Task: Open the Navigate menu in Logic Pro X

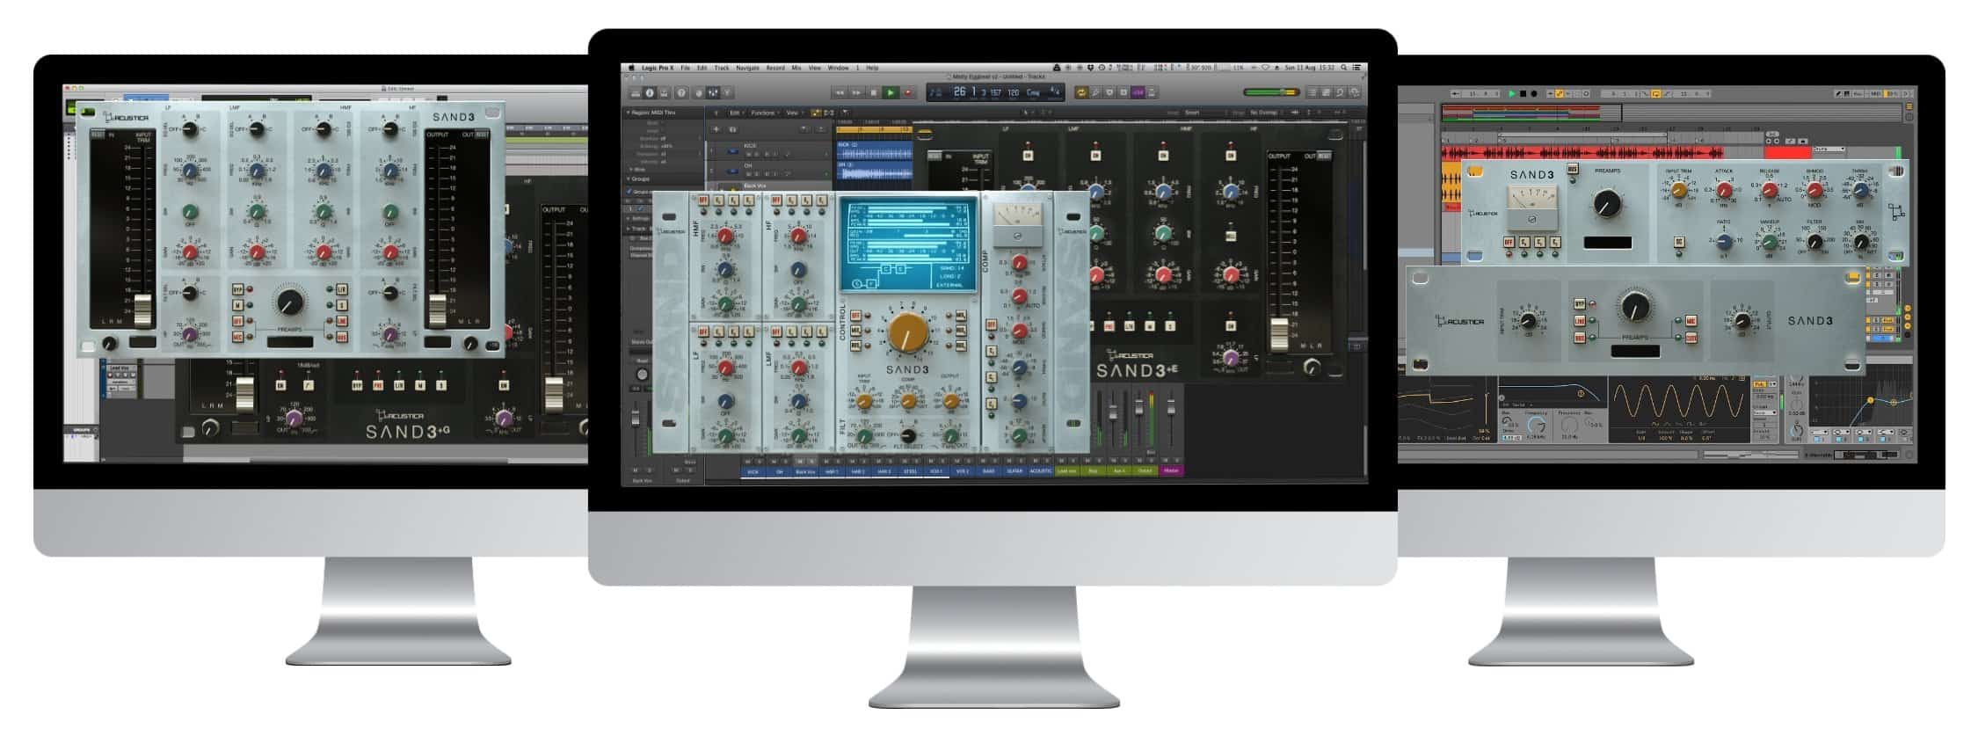Action: (x=747, y=68)
